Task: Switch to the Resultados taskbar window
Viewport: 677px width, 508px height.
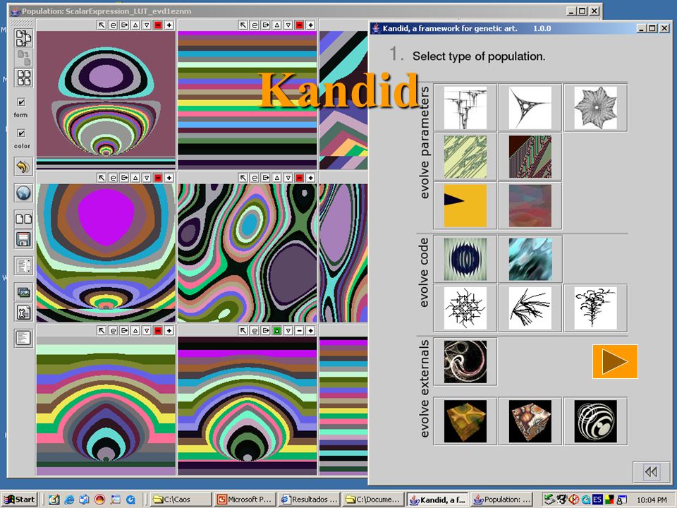Action: [309, 500]
